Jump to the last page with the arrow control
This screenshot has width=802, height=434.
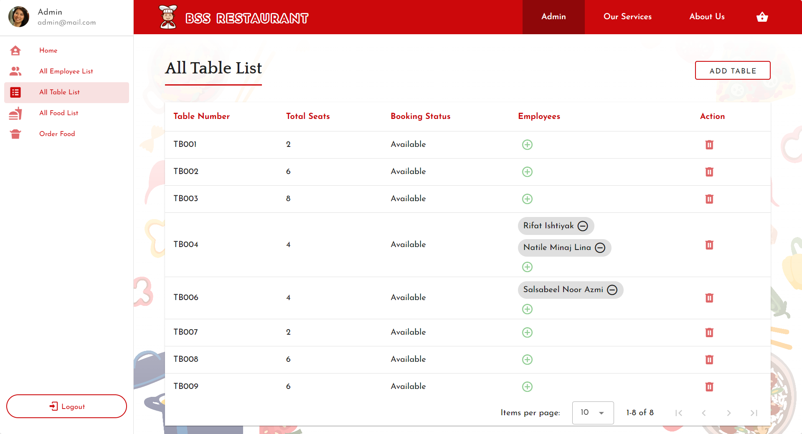pos(754,413)
